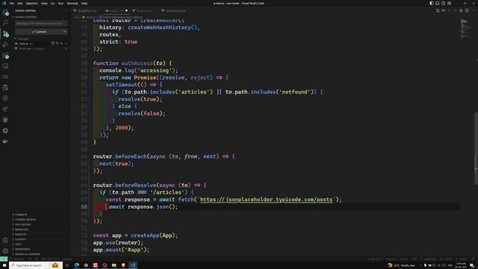Open the jsonplaceholder.typicode.com/posts link
Image resolution: width=478 pixels, height=269 pixels.
coord(266,200)
